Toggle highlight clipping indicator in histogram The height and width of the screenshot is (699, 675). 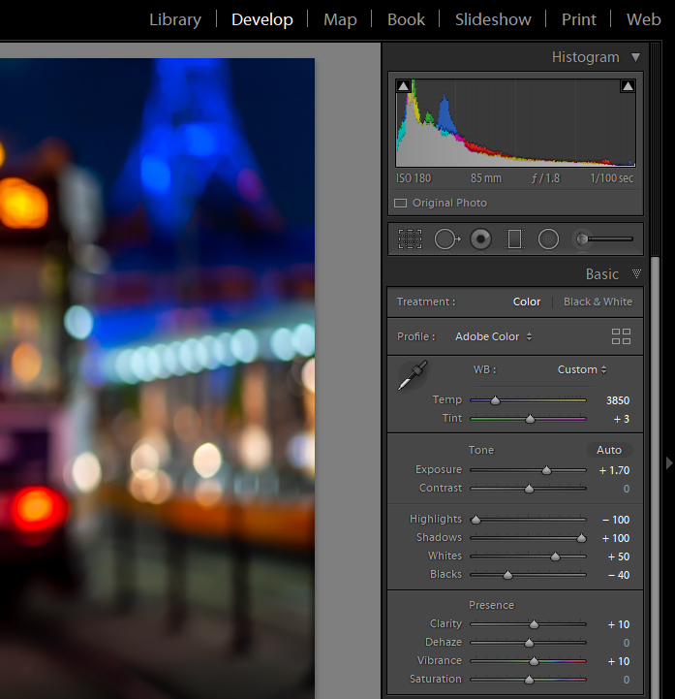click(628, 86)
